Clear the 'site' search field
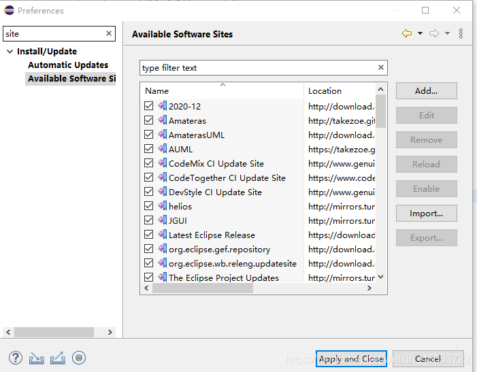The width and height of the screenshot is (477, 372). pos(109,33)
